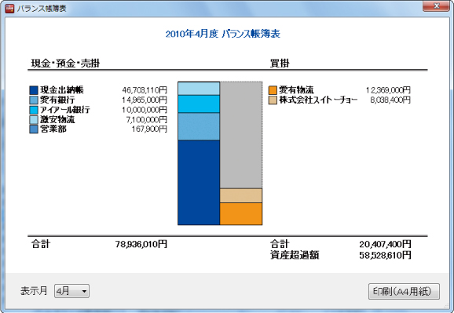Click the orange 愛有物流 legend swatch
Image resolution: width=454 pixels, height=313 pixels.
tap(273, 90)
